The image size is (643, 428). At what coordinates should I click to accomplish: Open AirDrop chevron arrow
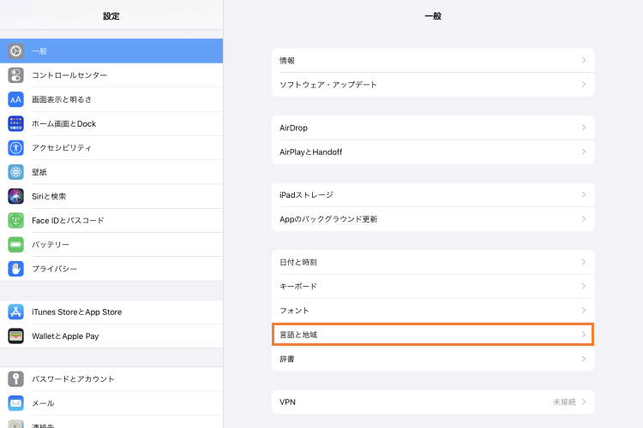[x=584, y=128]
